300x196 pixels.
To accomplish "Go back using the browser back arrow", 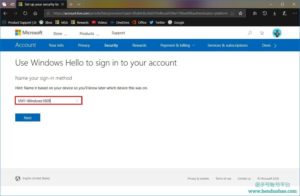I will point(5,13).
